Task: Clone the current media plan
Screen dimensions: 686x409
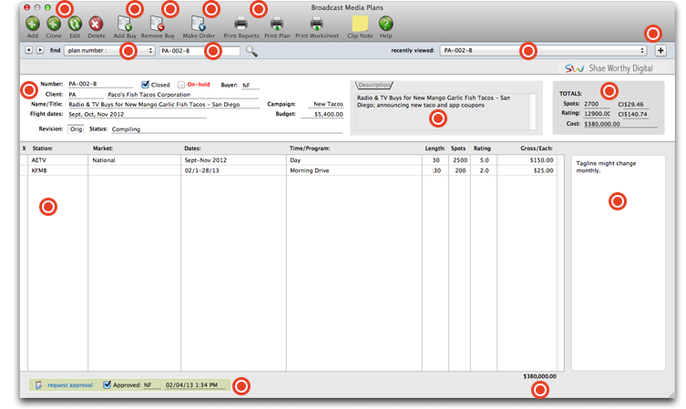Action: click(54, 24)
